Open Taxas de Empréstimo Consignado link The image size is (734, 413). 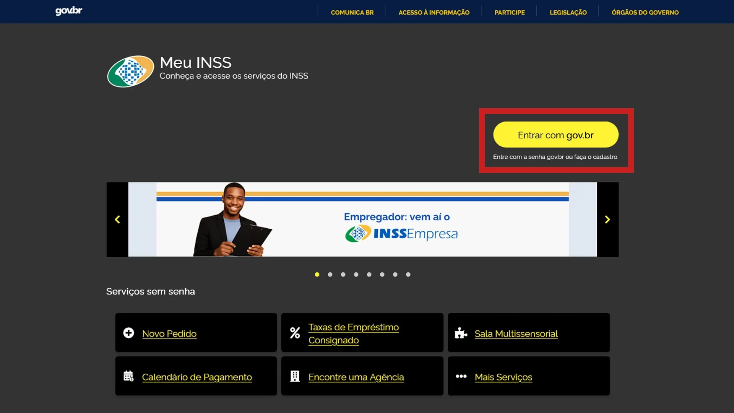coord(353,333)
